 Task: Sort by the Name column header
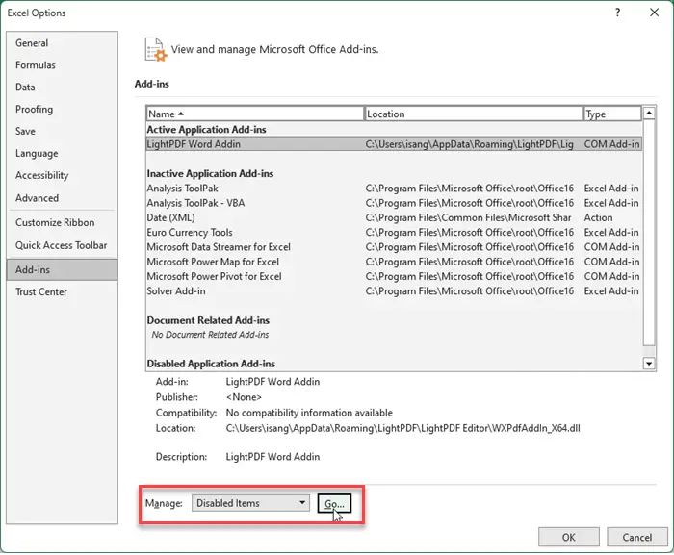point(255,114)
